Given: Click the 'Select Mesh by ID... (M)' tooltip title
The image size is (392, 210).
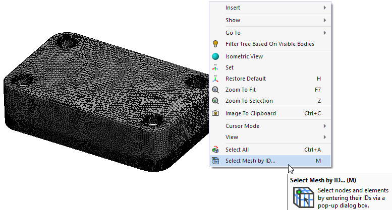Looking at the screenshot, I should pos(323,180).
